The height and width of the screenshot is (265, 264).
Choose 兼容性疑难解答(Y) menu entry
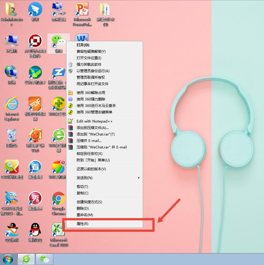click(105, 51)
